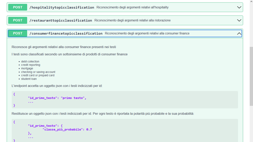Open the /consumerfinancetopicclassification path link
The width and height of the screenshot is (253, 142).
tap(66, 34)
